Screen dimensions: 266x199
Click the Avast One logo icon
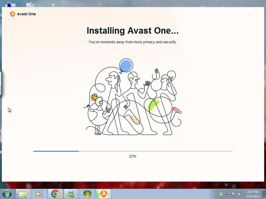pos(12,14)
